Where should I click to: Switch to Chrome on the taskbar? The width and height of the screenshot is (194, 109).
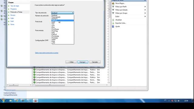coord(17,101)
